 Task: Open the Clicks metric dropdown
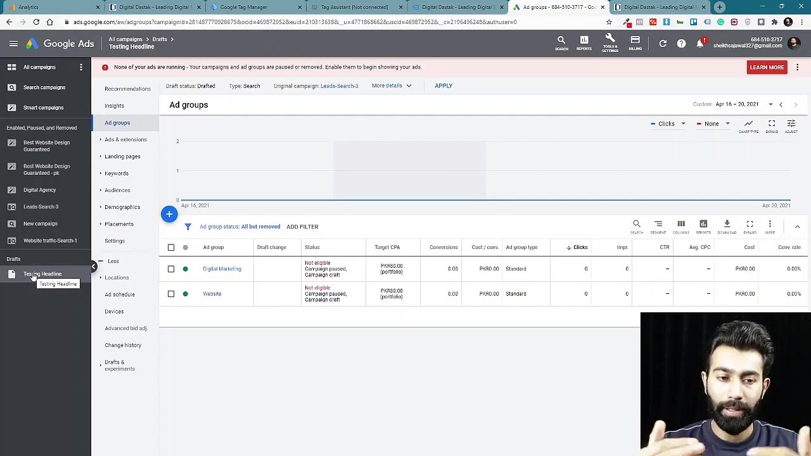tap(668, 124)
